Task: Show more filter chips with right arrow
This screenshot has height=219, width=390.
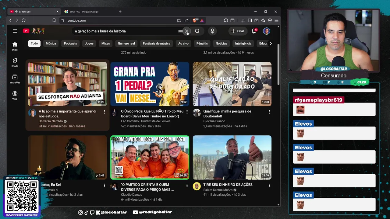Action: (x=271, y=43)
